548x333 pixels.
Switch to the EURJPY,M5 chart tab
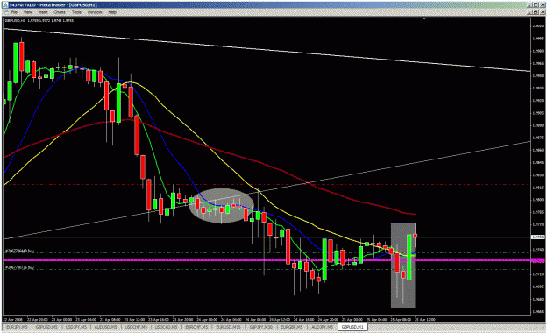pos(17,327)
